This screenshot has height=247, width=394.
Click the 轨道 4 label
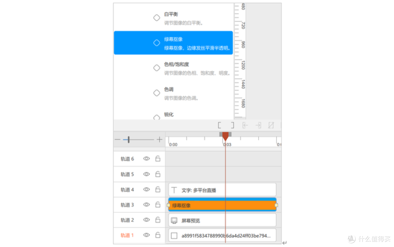click(x=127, y=189)
